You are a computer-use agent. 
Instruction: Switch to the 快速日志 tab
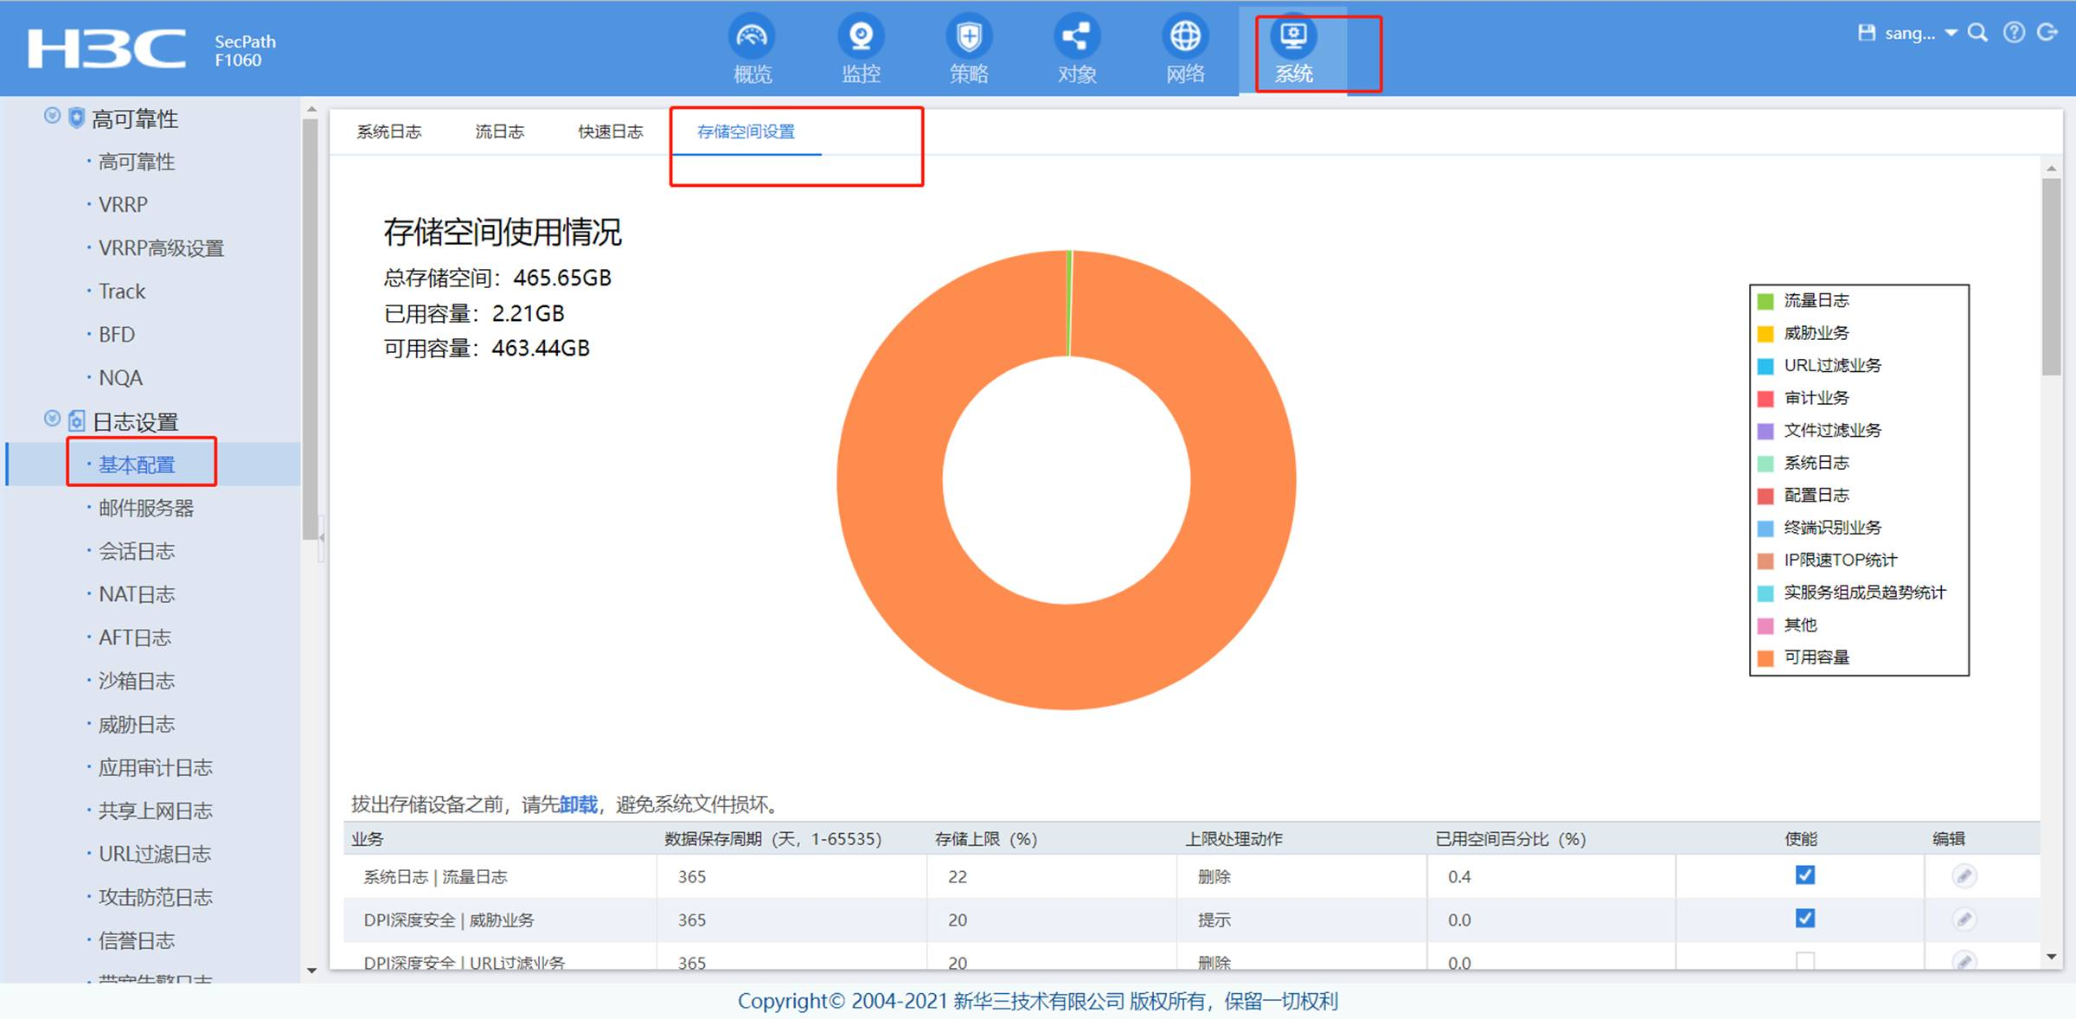611,131
